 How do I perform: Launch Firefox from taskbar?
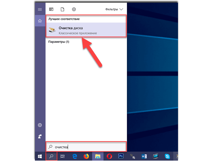(86, 156)
